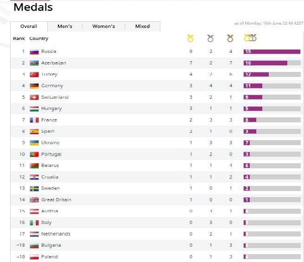Click the Sweden flag icon
The height and width of the screenshot is (262, 304).
pos(34,189)
